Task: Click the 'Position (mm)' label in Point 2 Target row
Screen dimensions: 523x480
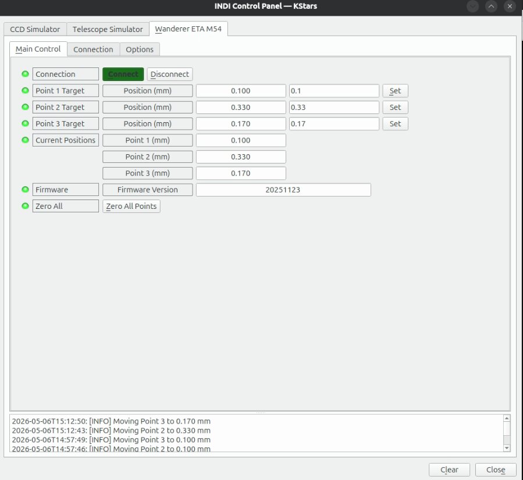Action: (147, 107)
